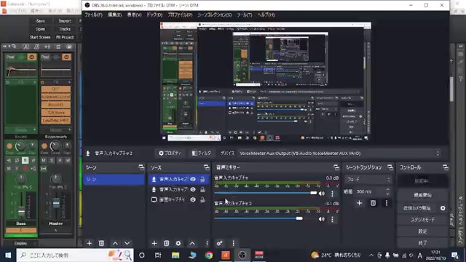Delete selected source with trash icon
Screen dimensions: 466x262
[167, 243]
